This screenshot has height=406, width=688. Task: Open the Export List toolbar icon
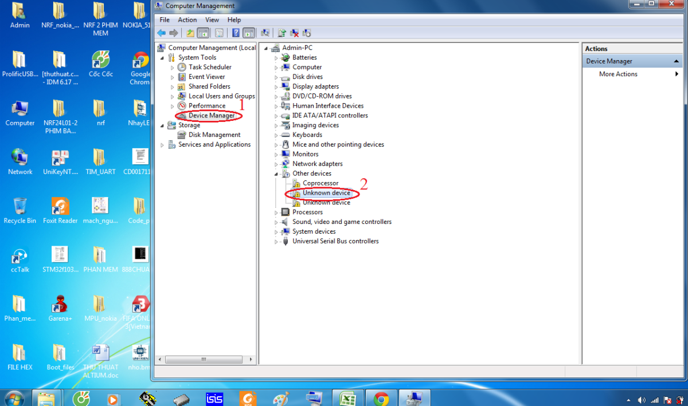[x=189, y=33]
